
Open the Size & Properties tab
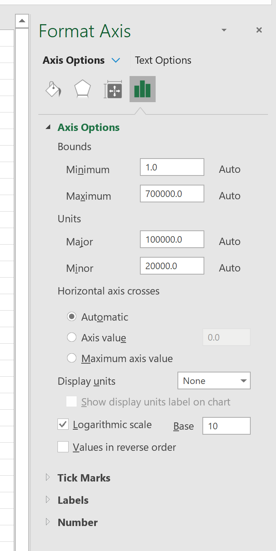[113, 89]
